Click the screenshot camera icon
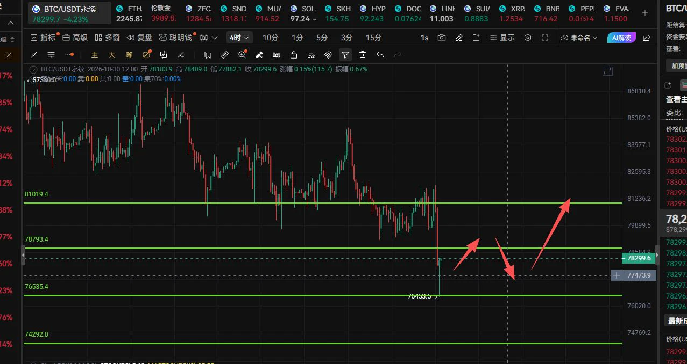 [x=442, y=38]
